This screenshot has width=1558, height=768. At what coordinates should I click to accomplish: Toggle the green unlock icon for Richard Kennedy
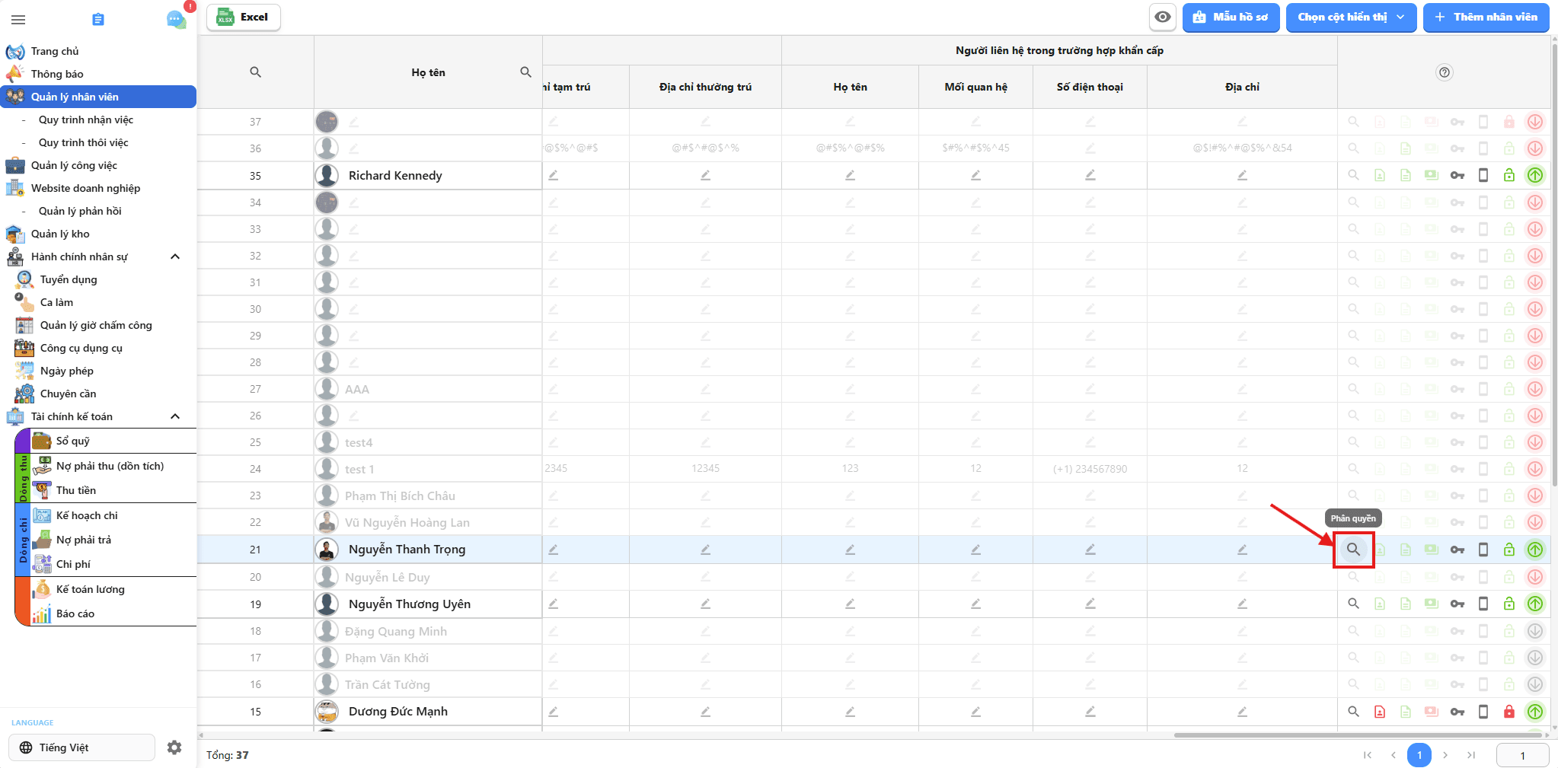pyautogui.click(x=1509, y=176)
